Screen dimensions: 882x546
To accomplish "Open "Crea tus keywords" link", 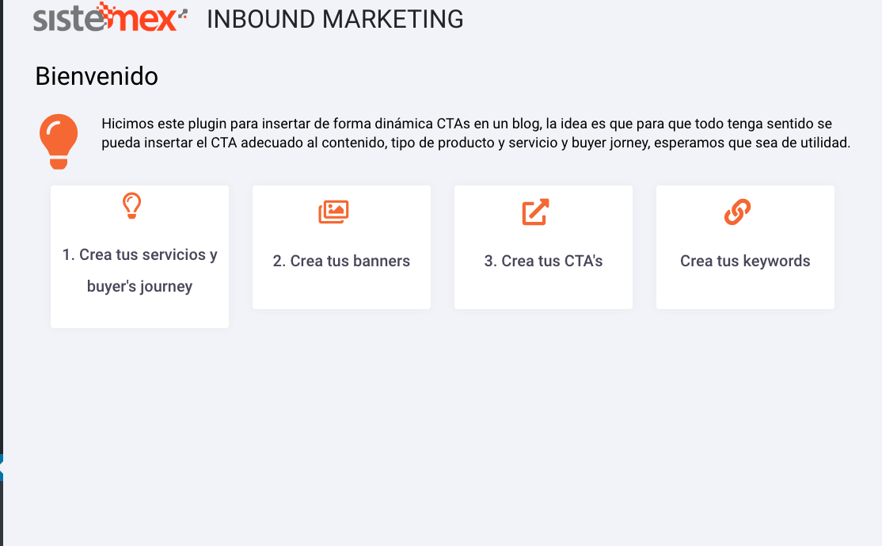I will (x=745, y=261).
